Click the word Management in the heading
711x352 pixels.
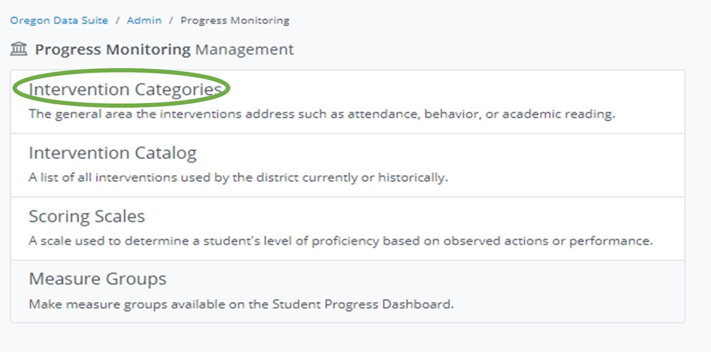244,49
